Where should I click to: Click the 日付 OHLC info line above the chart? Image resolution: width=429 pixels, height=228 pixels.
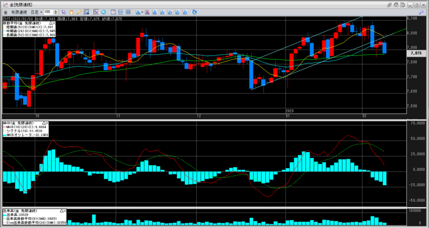(63, 19)
